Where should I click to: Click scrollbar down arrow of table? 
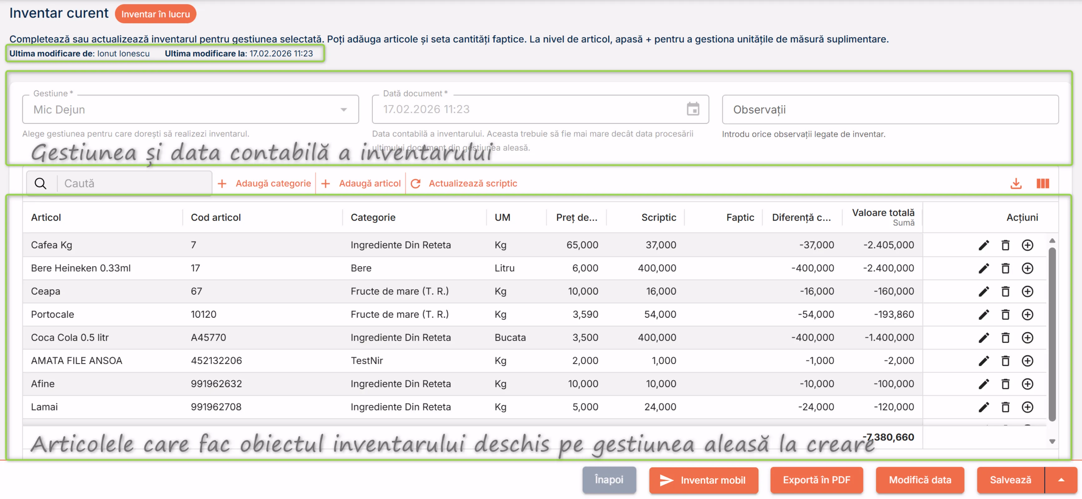click(1052, 442)
